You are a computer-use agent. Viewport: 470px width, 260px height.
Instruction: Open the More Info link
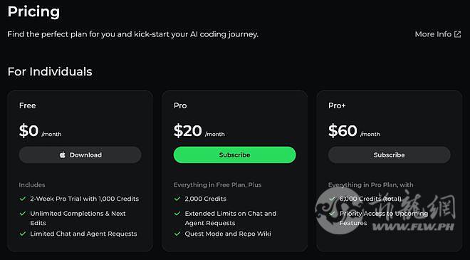pos(433,34)
